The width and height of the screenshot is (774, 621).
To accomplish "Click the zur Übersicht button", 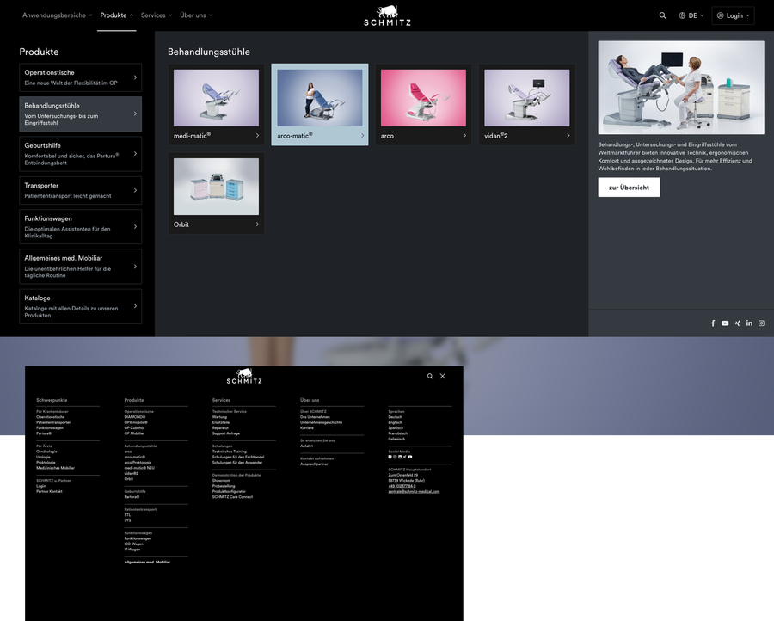I will coord(629,188).
